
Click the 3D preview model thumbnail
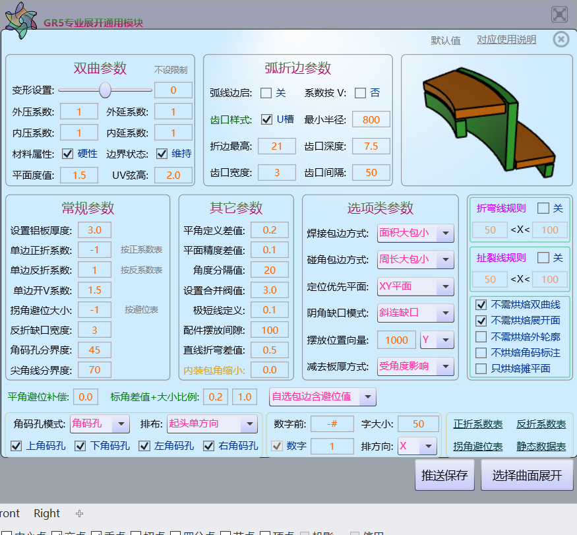pyautogui.click(x=487, y=119)
